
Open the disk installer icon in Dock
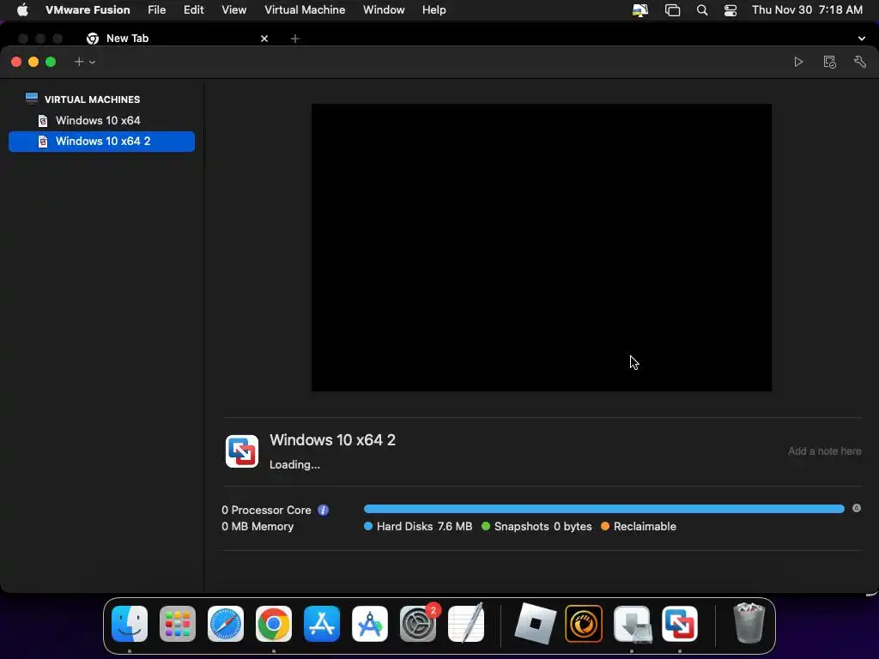[x=632, y=624]
